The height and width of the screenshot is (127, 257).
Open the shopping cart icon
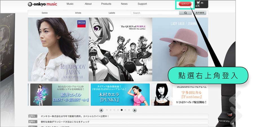[198, 3]
